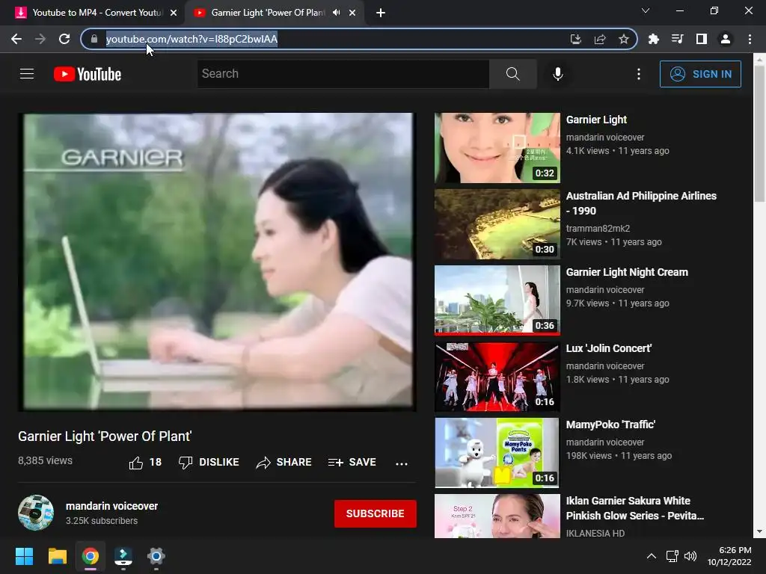Image resolution: width=766 pixels, height=574 pixels.
Task: Open YouTube settings three-dot menu
Action: [639, 74]
